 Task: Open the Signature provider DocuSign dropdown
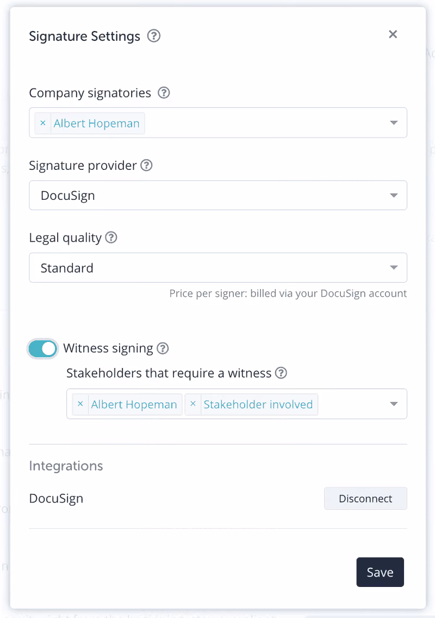218,195
